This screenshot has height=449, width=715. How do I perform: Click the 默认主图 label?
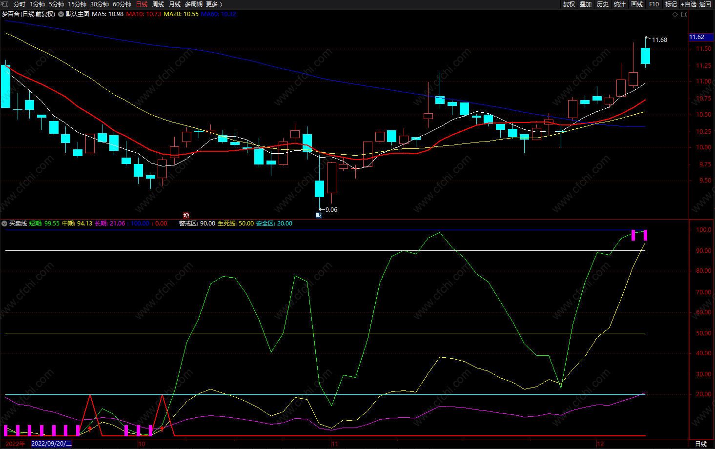pos(78,14)
